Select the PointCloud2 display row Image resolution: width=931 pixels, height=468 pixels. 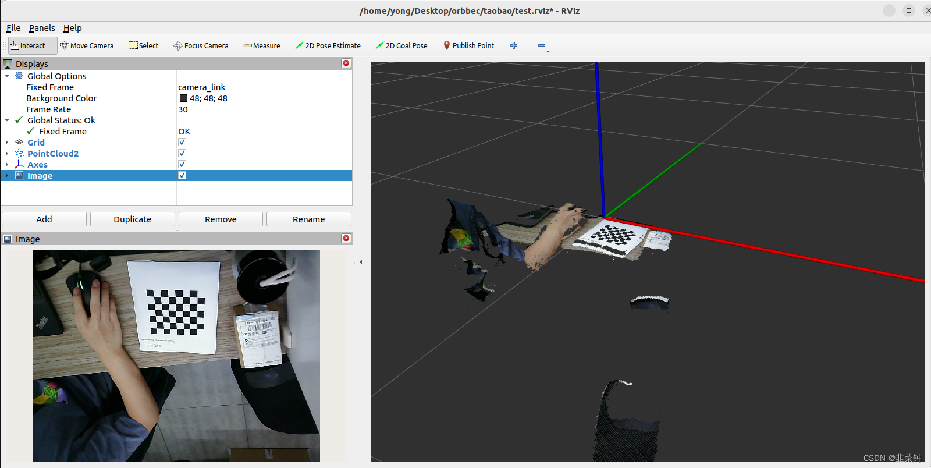[x=176, y=153]
